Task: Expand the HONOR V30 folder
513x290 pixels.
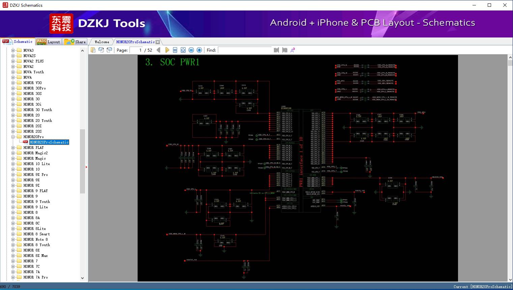Action: pos(13,83)
